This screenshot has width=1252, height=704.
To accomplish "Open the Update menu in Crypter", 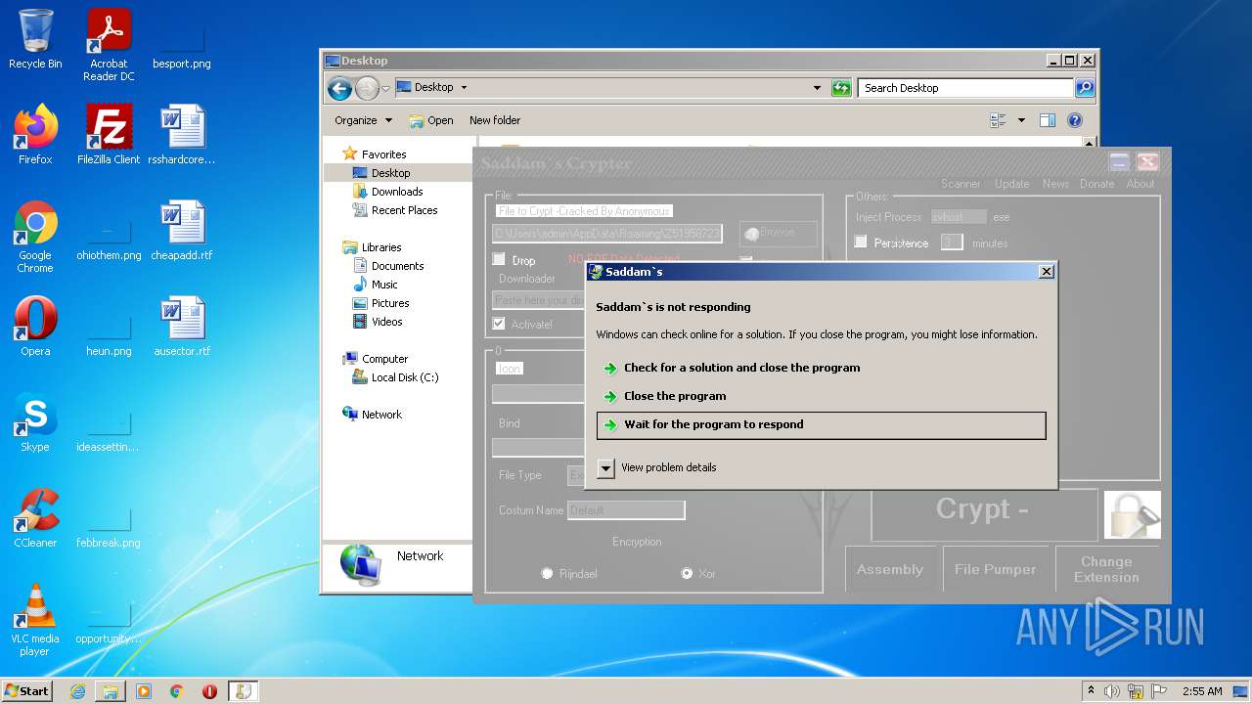I will [1011, 184].
